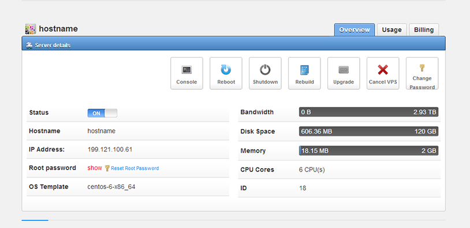Click the OS Template label

49,187
